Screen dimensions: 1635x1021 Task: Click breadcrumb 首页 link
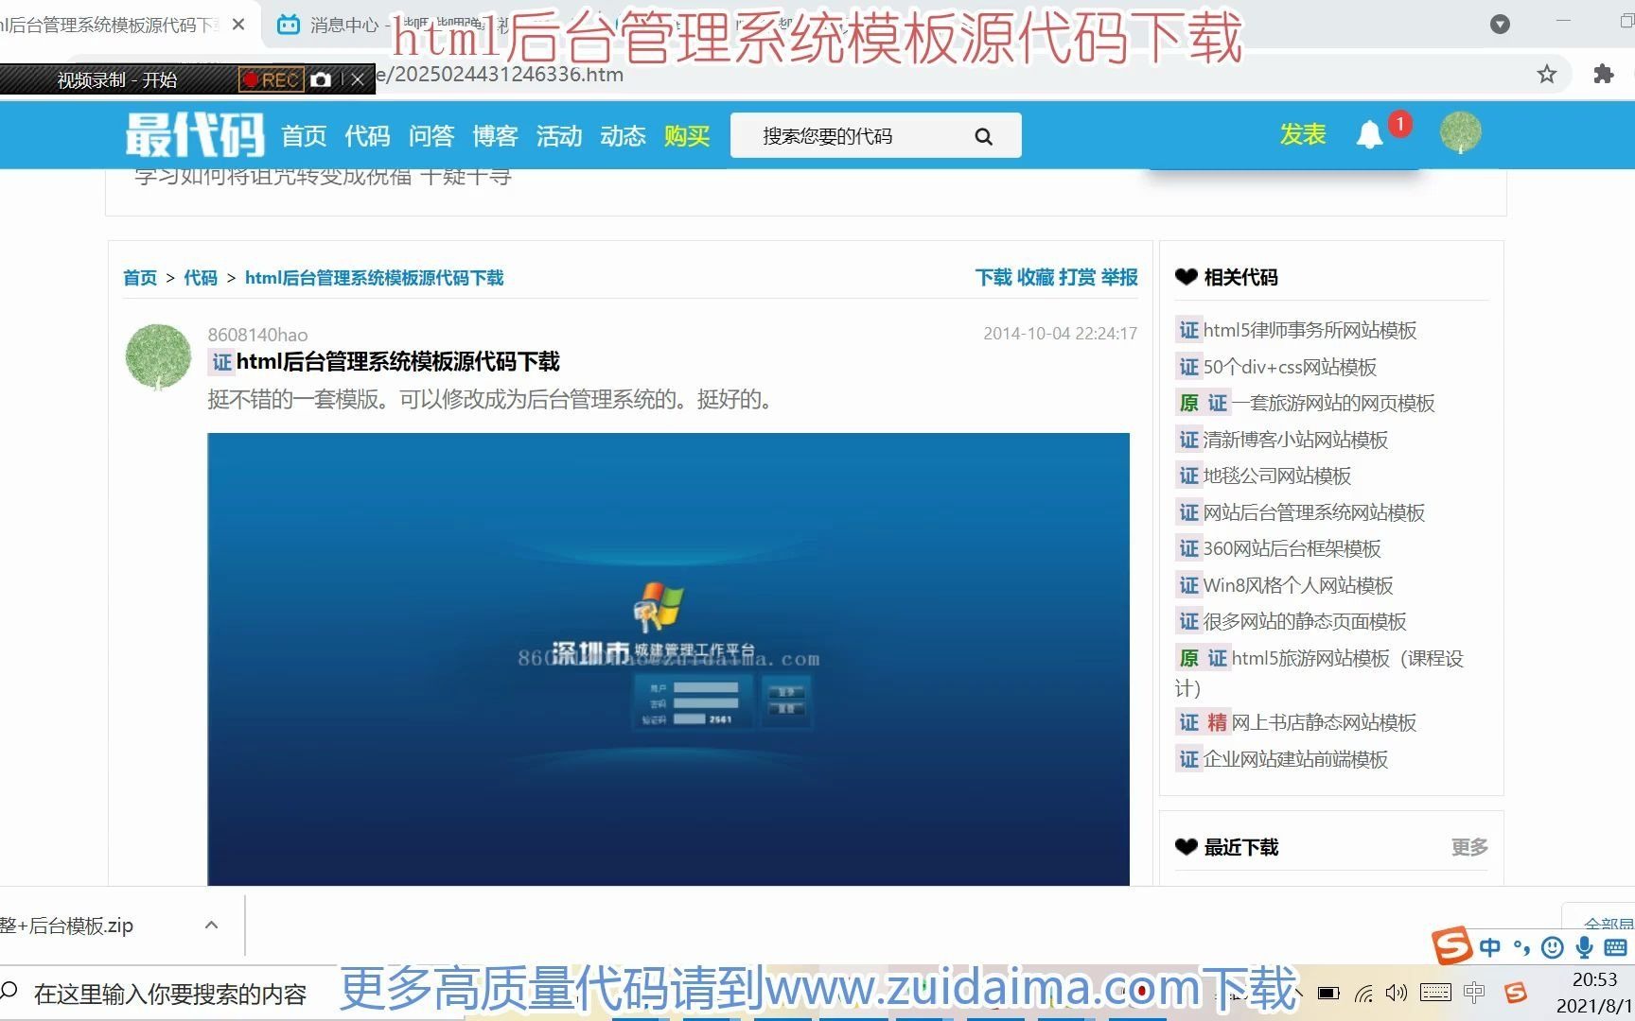pyautogui.click(x=140, y=278)
